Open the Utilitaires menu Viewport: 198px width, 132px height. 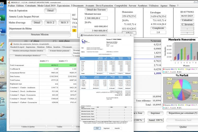[154, 6]
